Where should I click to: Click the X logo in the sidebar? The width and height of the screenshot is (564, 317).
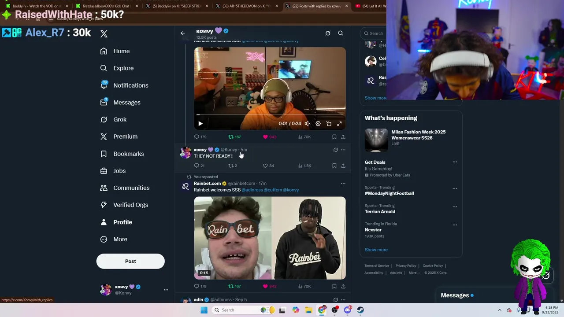(104, 33)
